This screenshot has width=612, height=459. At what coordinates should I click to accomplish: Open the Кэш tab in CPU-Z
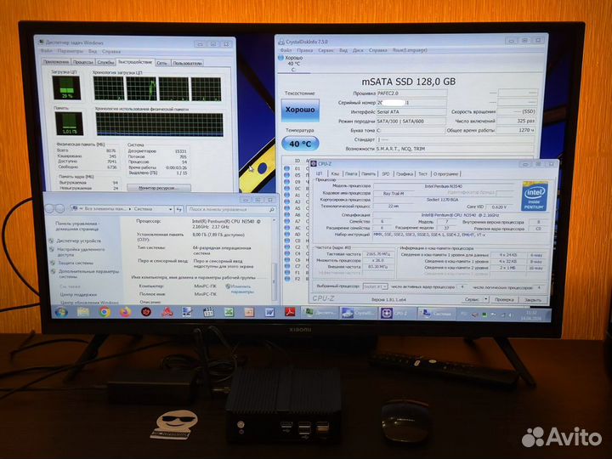coord(335,173)
